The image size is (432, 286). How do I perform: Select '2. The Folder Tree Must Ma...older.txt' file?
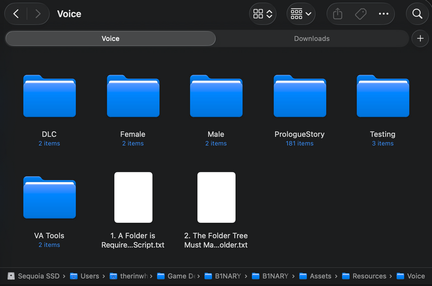coord(216,198)
